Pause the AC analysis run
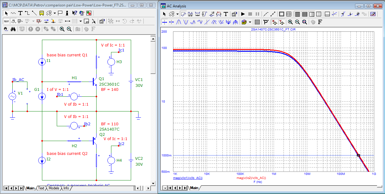The height and width of the screenshot is (194, 385). pyautogui.click(x=257, y=14)
